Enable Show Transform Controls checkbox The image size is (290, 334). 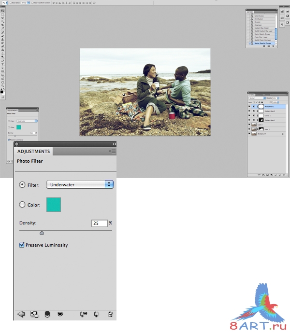tap(32, 3)
